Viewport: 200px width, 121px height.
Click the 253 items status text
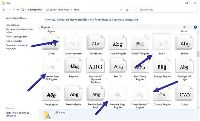click(60, 112)
